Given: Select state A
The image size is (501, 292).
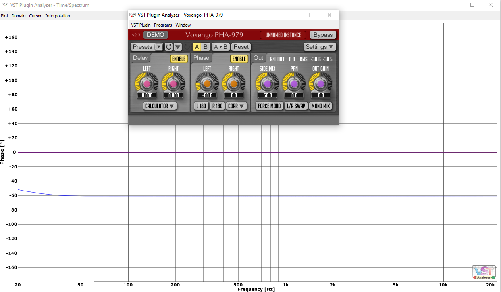Looking at the screenshot, I should [197, 47].
